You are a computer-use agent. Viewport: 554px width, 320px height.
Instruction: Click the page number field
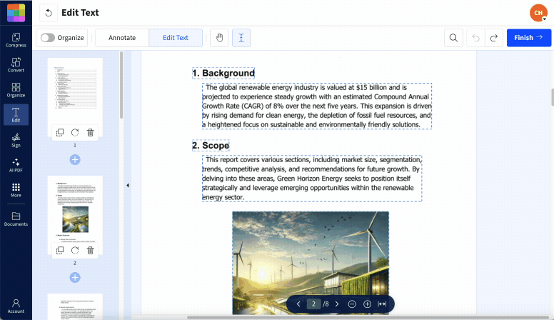pyautogui.click(x=313, y=304)
